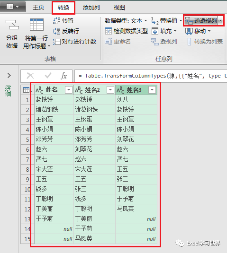Viewport: 227px width, 253px height.
Task: Switch to the 添加列 tab
Action: pyautogui.click(x=91, y=8)
